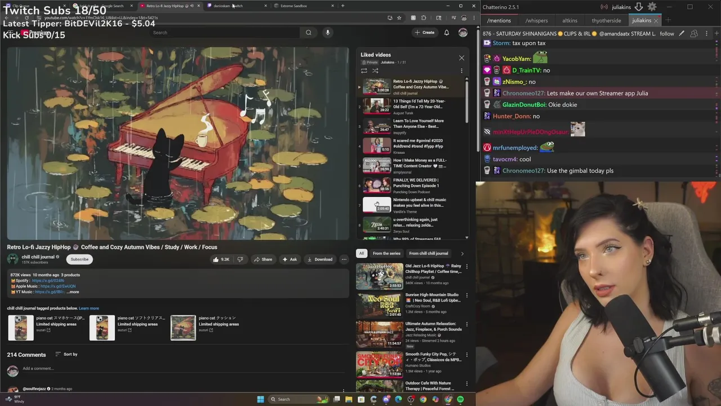The image size is (721, 406).
Task: Open options for Smooth Funky City Pop video
Action: click(466, 354)
